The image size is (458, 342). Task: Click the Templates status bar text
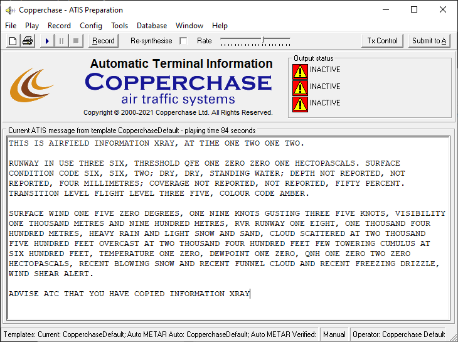[160, 334]
